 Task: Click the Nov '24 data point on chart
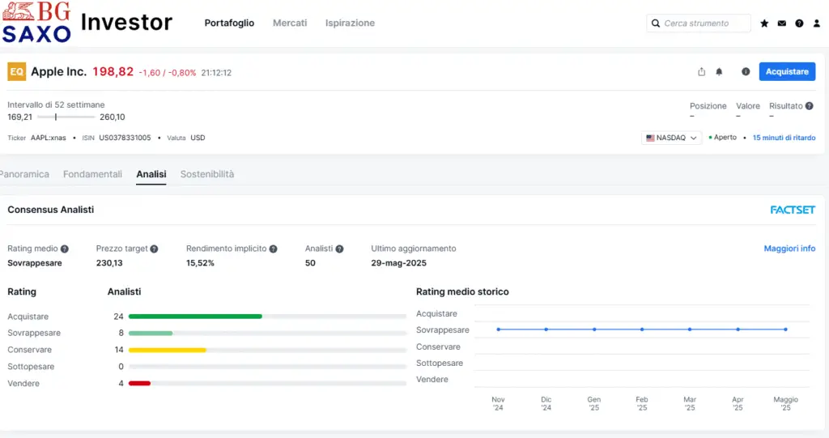click(499, 330)
